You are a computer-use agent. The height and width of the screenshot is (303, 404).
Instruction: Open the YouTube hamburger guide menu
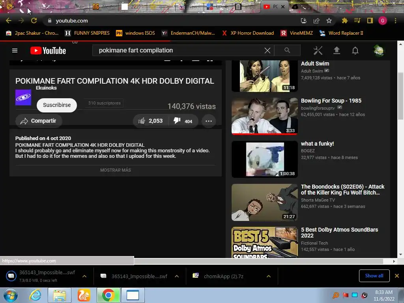pyautogui.click(x=15, y=50)
